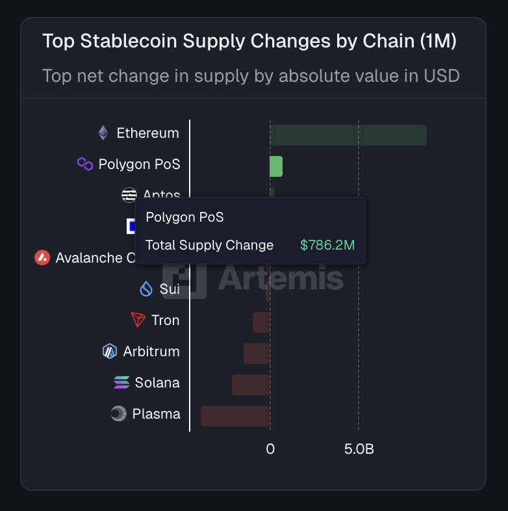Click the Sui blue droplet icon
The image size is (508, 511).
click(x=146, y=289)
